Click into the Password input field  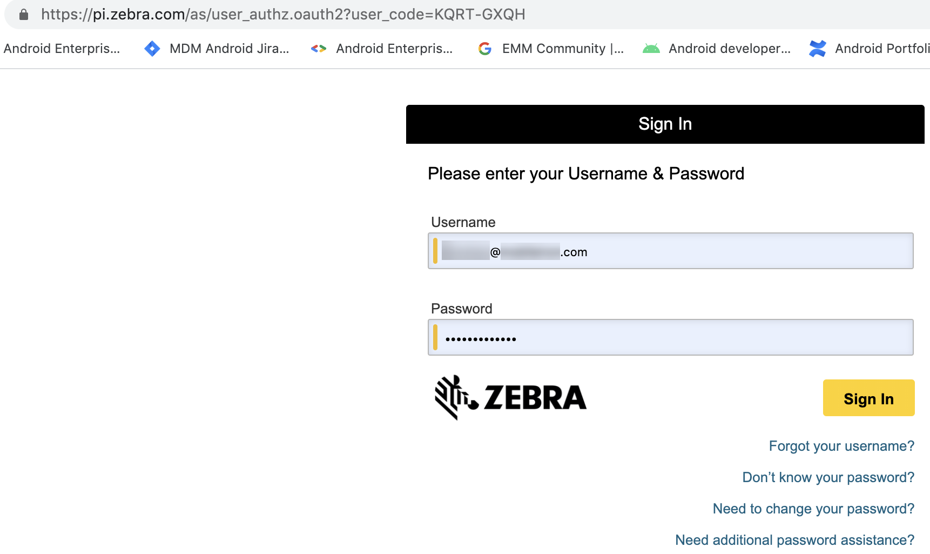pos(670,337)
